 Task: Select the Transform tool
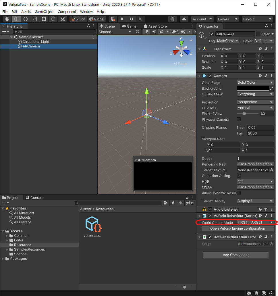tap(53, 19)
